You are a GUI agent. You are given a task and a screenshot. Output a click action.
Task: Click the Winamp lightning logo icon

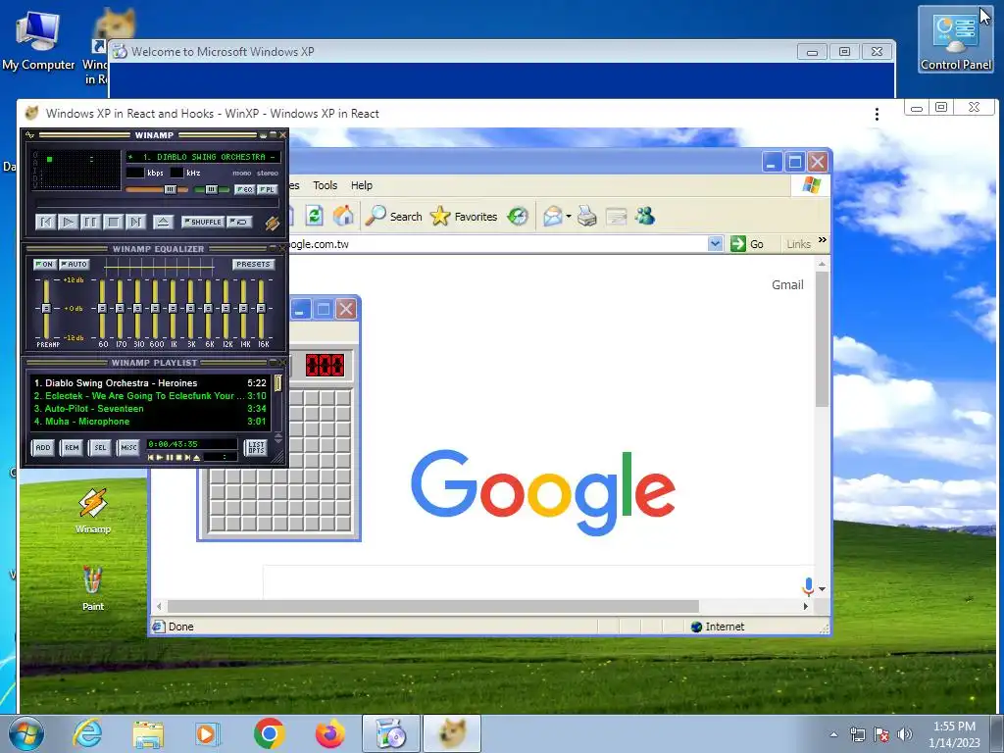pyautogui.click(x=273, y=223)
